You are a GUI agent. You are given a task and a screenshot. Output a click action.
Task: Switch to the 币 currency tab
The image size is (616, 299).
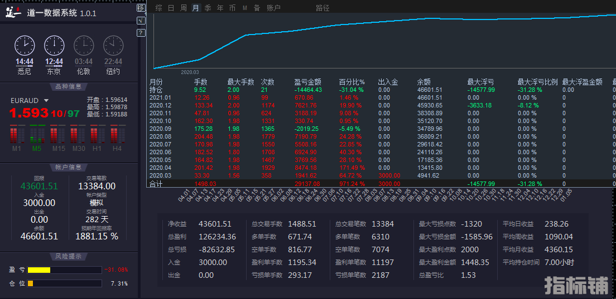point(233,8)
